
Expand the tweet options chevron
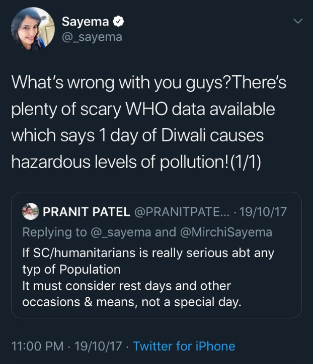point(298,22)
